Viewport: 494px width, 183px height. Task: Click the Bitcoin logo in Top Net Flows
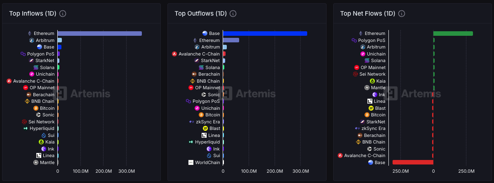pos(367,115)
